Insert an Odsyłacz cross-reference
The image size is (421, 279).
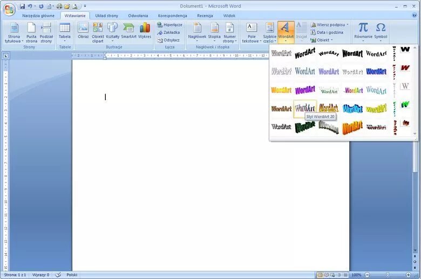tap(168, 40)
